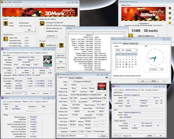Switch to SPD tab in CPU-Z processor window
This screenshot has height=139, width=174.
pos(32,53)
